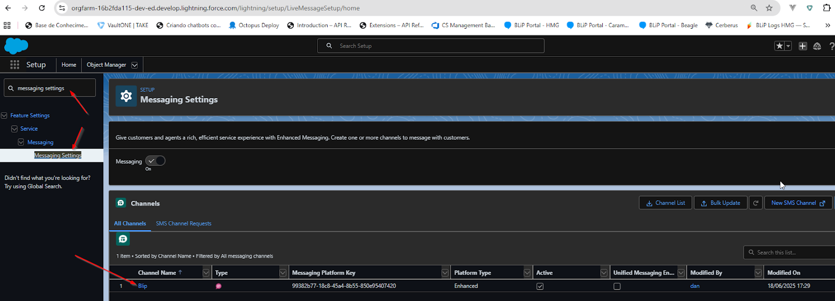
Task: Switch to SMS Channel Requests tab
Action: (x=184, y=223)
